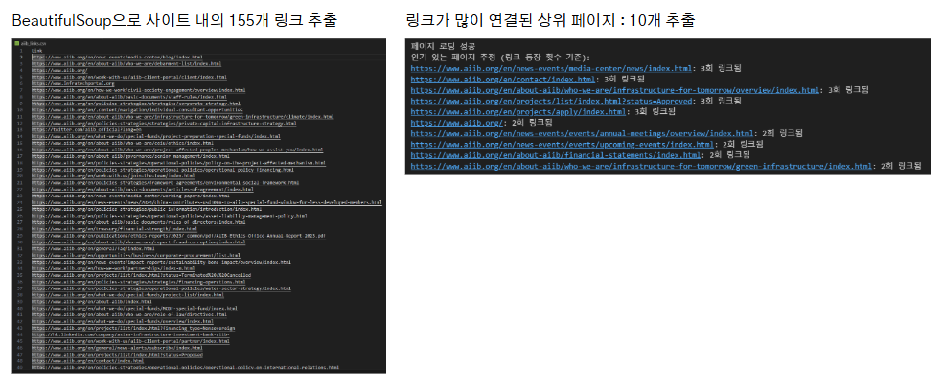Click the media-center/blog URL on line 2
943x391 pixels.
click(117, 57)
